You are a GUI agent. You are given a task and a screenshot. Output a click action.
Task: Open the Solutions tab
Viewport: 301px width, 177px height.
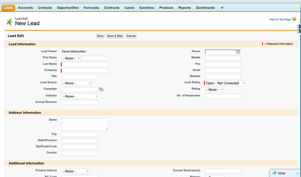(147, 8)
